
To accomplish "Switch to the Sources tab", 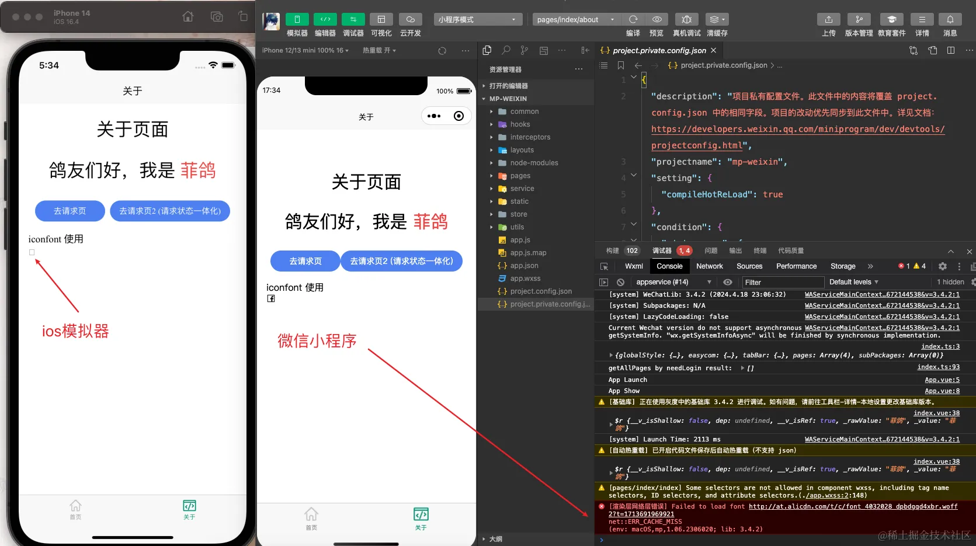I will 749,266.
